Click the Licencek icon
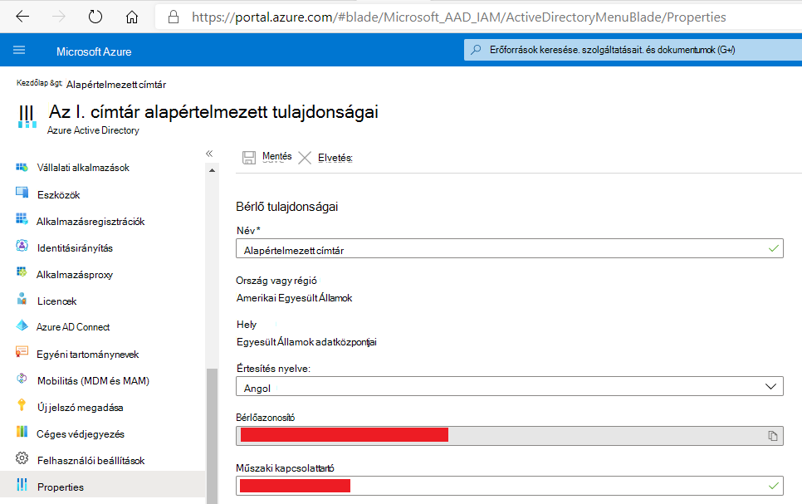The height and width of the screenshot is (504, 802). click(22, 299)
